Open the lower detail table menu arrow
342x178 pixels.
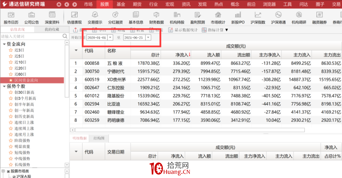tap(76, 151)
